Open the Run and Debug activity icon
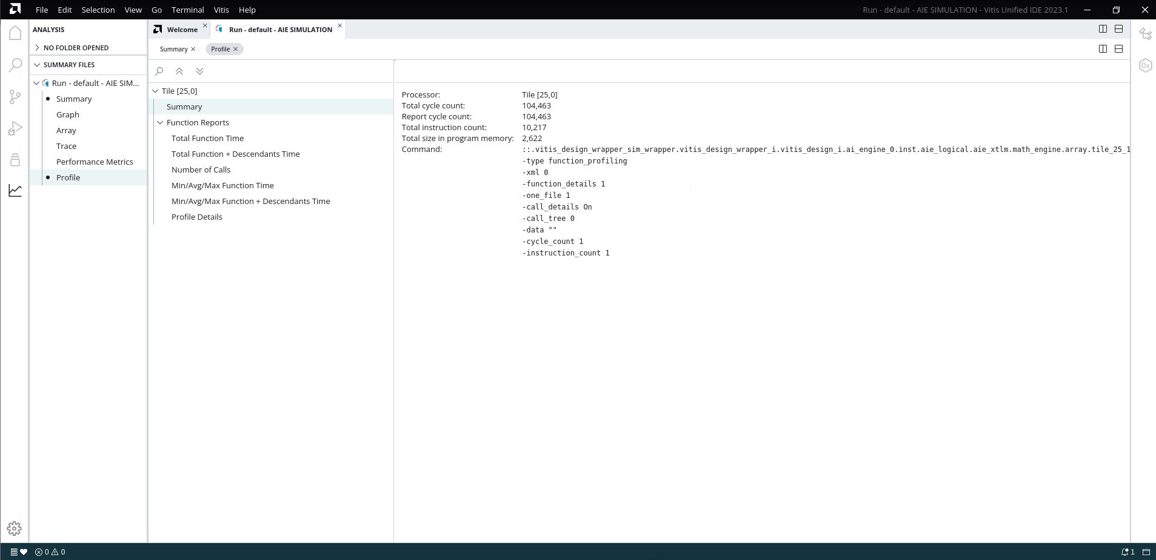The height and width of the screenshot is (560, 1156). (15, 128)
